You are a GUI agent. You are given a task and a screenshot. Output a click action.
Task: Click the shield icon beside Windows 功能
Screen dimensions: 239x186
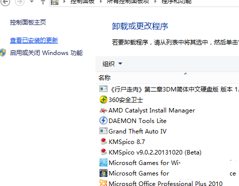(x=3, y=52)
